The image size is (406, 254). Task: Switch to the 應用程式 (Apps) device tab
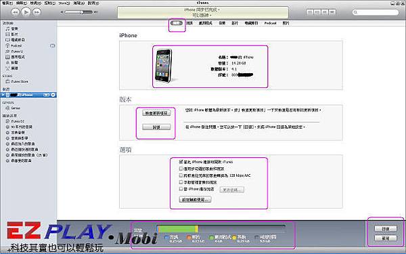[206, 23]
